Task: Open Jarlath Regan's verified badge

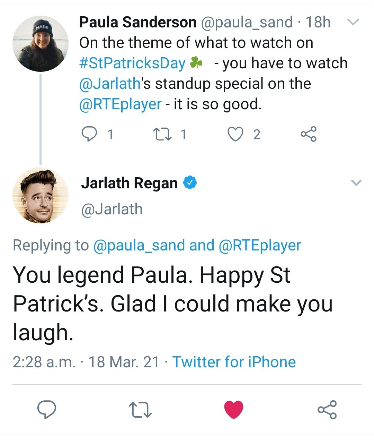Action: coord(190,182)
